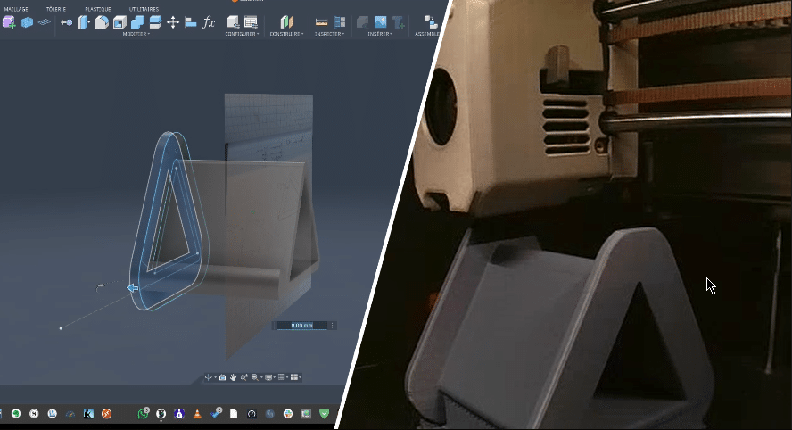Click the insert T-shaped icon

pos(399,22)
